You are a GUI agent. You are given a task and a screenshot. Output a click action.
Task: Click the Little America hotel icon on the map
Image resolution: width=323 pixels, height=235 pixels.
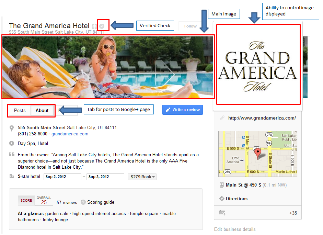pos(242,160)
